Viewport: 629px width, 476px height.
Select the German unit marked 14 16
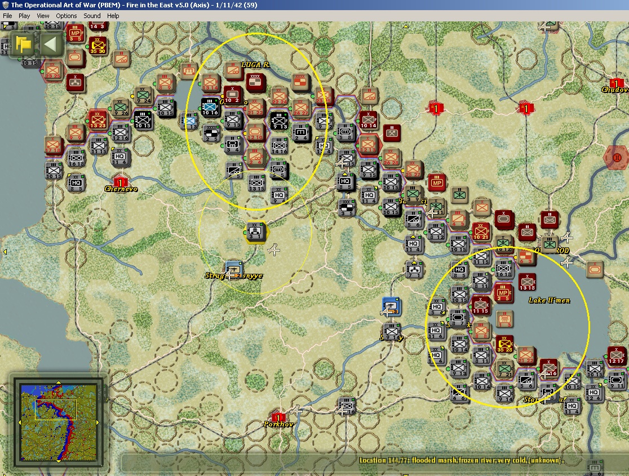tap(278, 146)
